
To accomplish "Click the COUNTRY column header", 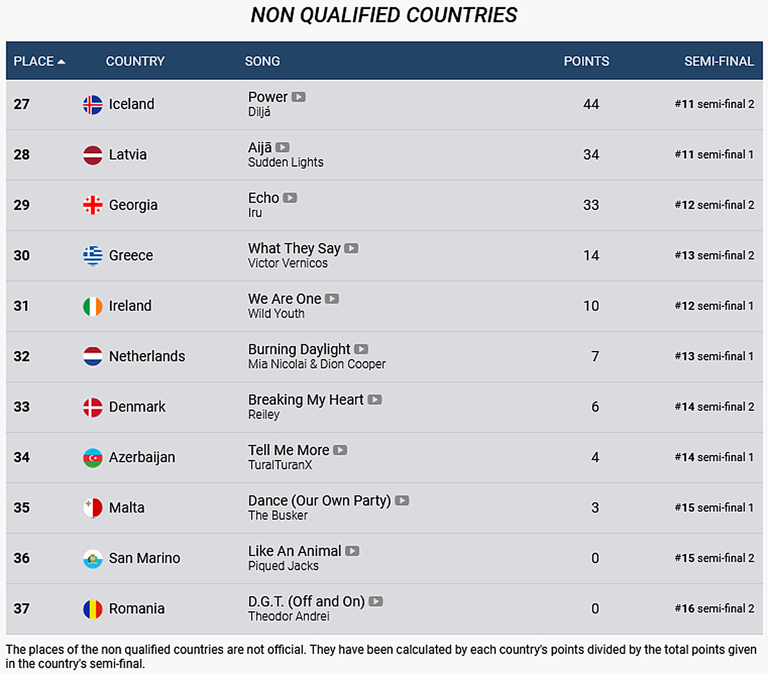I will 135,61.
